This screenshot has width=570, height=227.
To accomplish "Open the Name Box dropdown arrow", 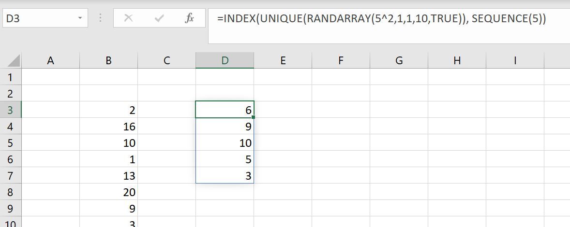I will (80, 18).
